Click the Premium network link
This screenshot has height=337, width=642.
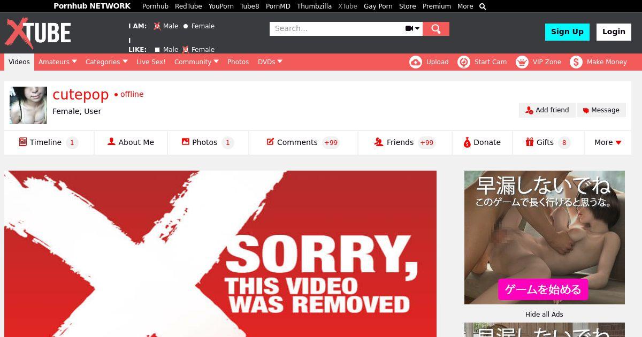437,6
